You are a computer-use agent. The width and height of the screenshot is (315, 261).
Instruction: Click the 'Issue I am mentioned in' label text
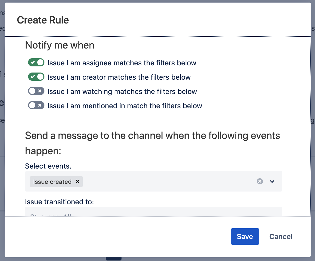pos(125,106)
